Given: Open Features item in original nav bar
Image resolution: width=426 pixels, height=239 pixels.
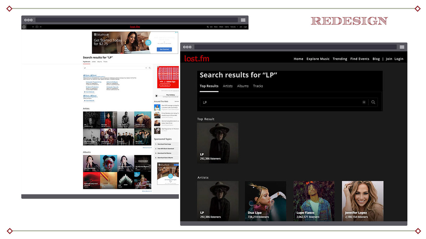Looking at the screenshot, I should point(233,27).
